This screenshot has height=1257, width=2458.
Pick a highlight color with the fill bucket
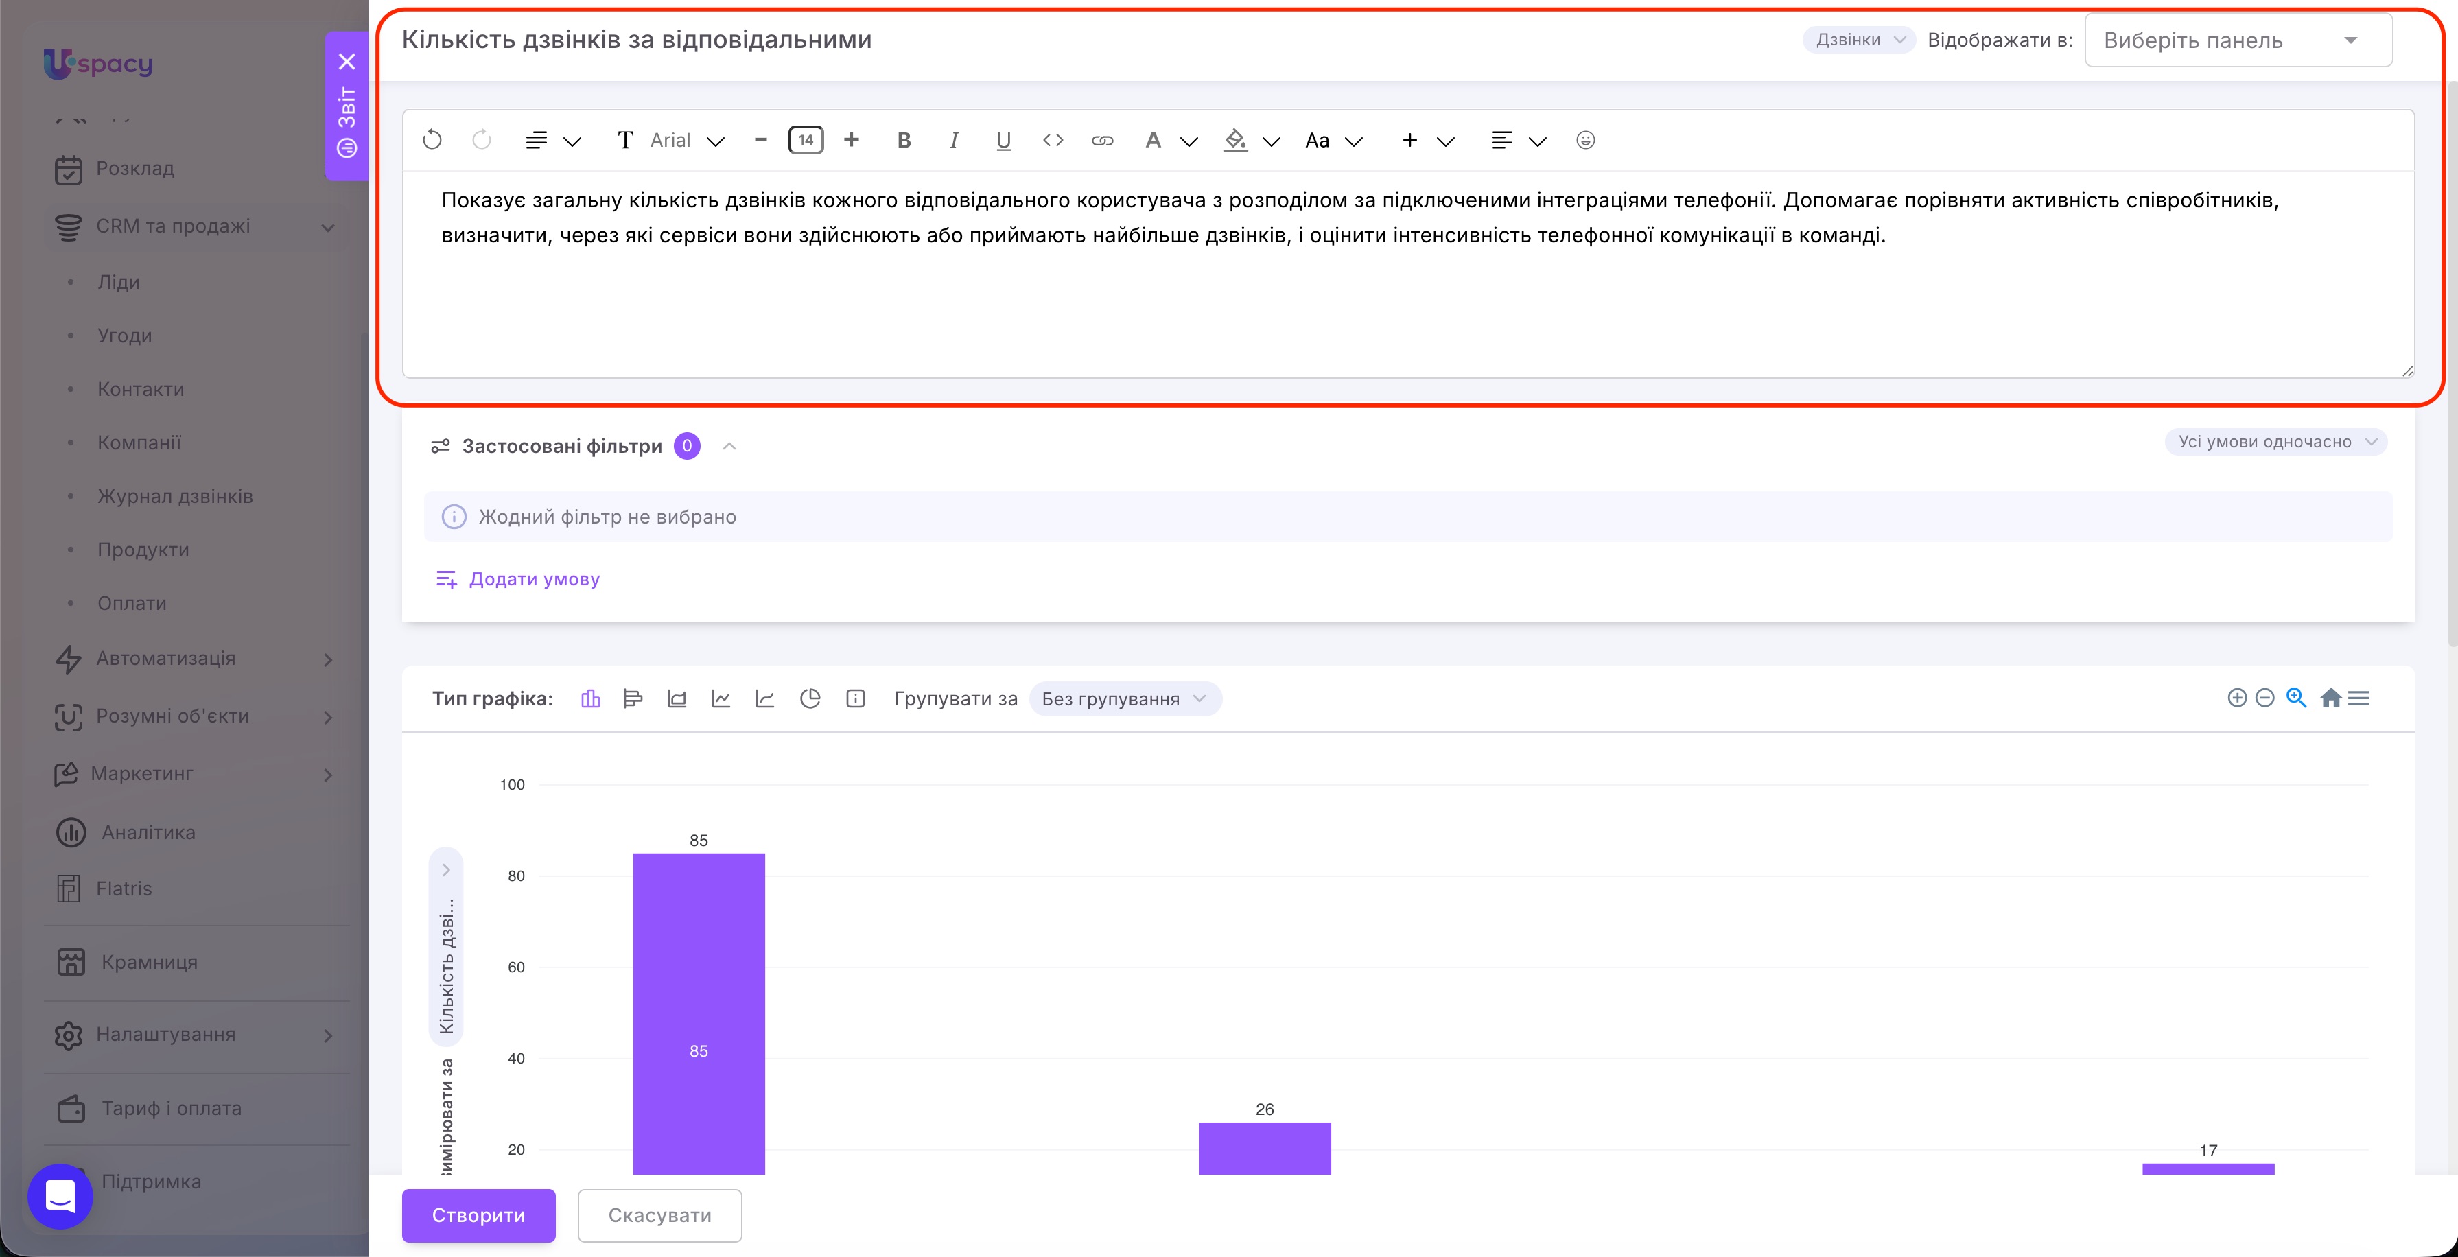(1252, 140)
